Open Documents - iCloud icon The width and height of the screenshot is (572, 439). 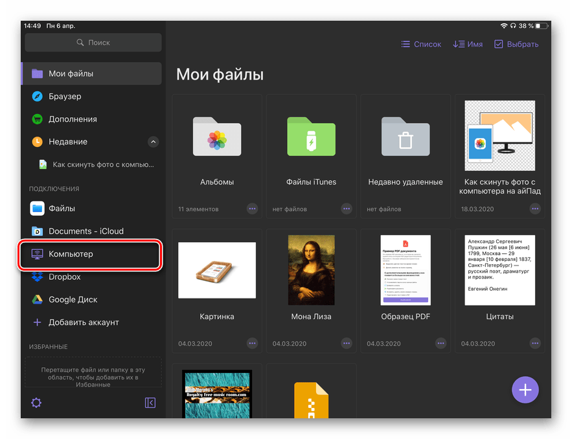pos(37,231)
